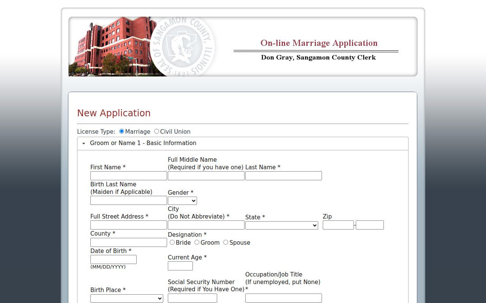Click the Last Name input field

pyautogui.click(x=284, y=176)
